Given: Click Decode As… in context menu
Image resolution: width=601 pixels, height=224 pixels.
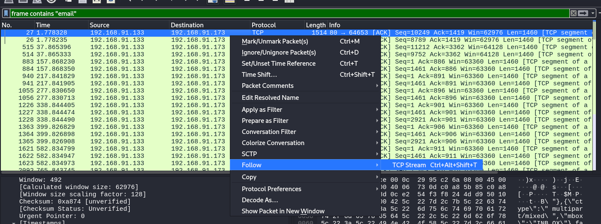Looking at the screenshot, I should (260, 200).
